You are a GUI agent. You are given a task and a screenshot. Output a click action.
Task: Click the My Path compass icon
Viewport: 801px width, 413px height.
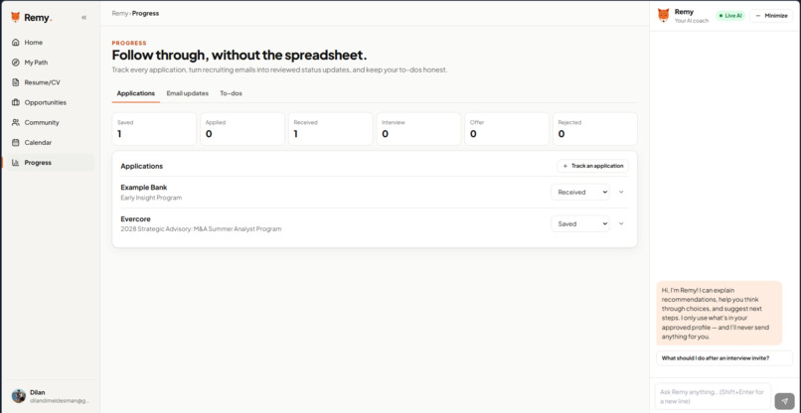point(15,63)
